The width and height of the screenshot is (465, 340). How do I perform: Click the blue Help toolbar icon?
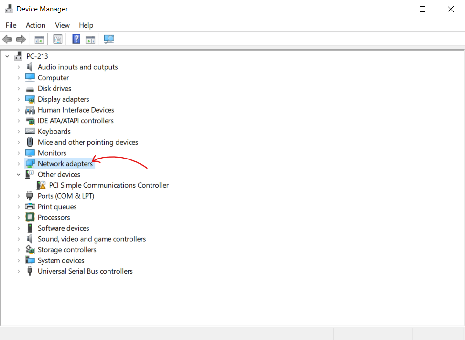tap(76, 40)
